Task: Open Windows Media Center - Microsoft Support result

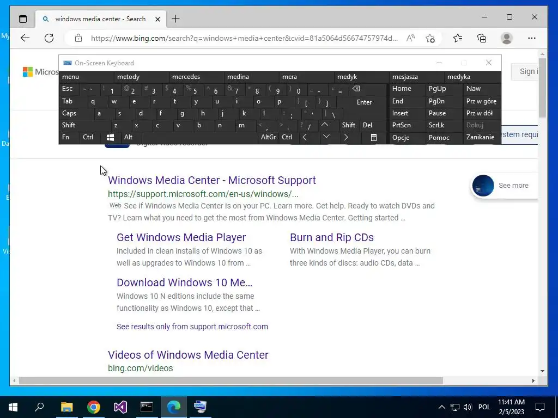Action: [212, 180]
